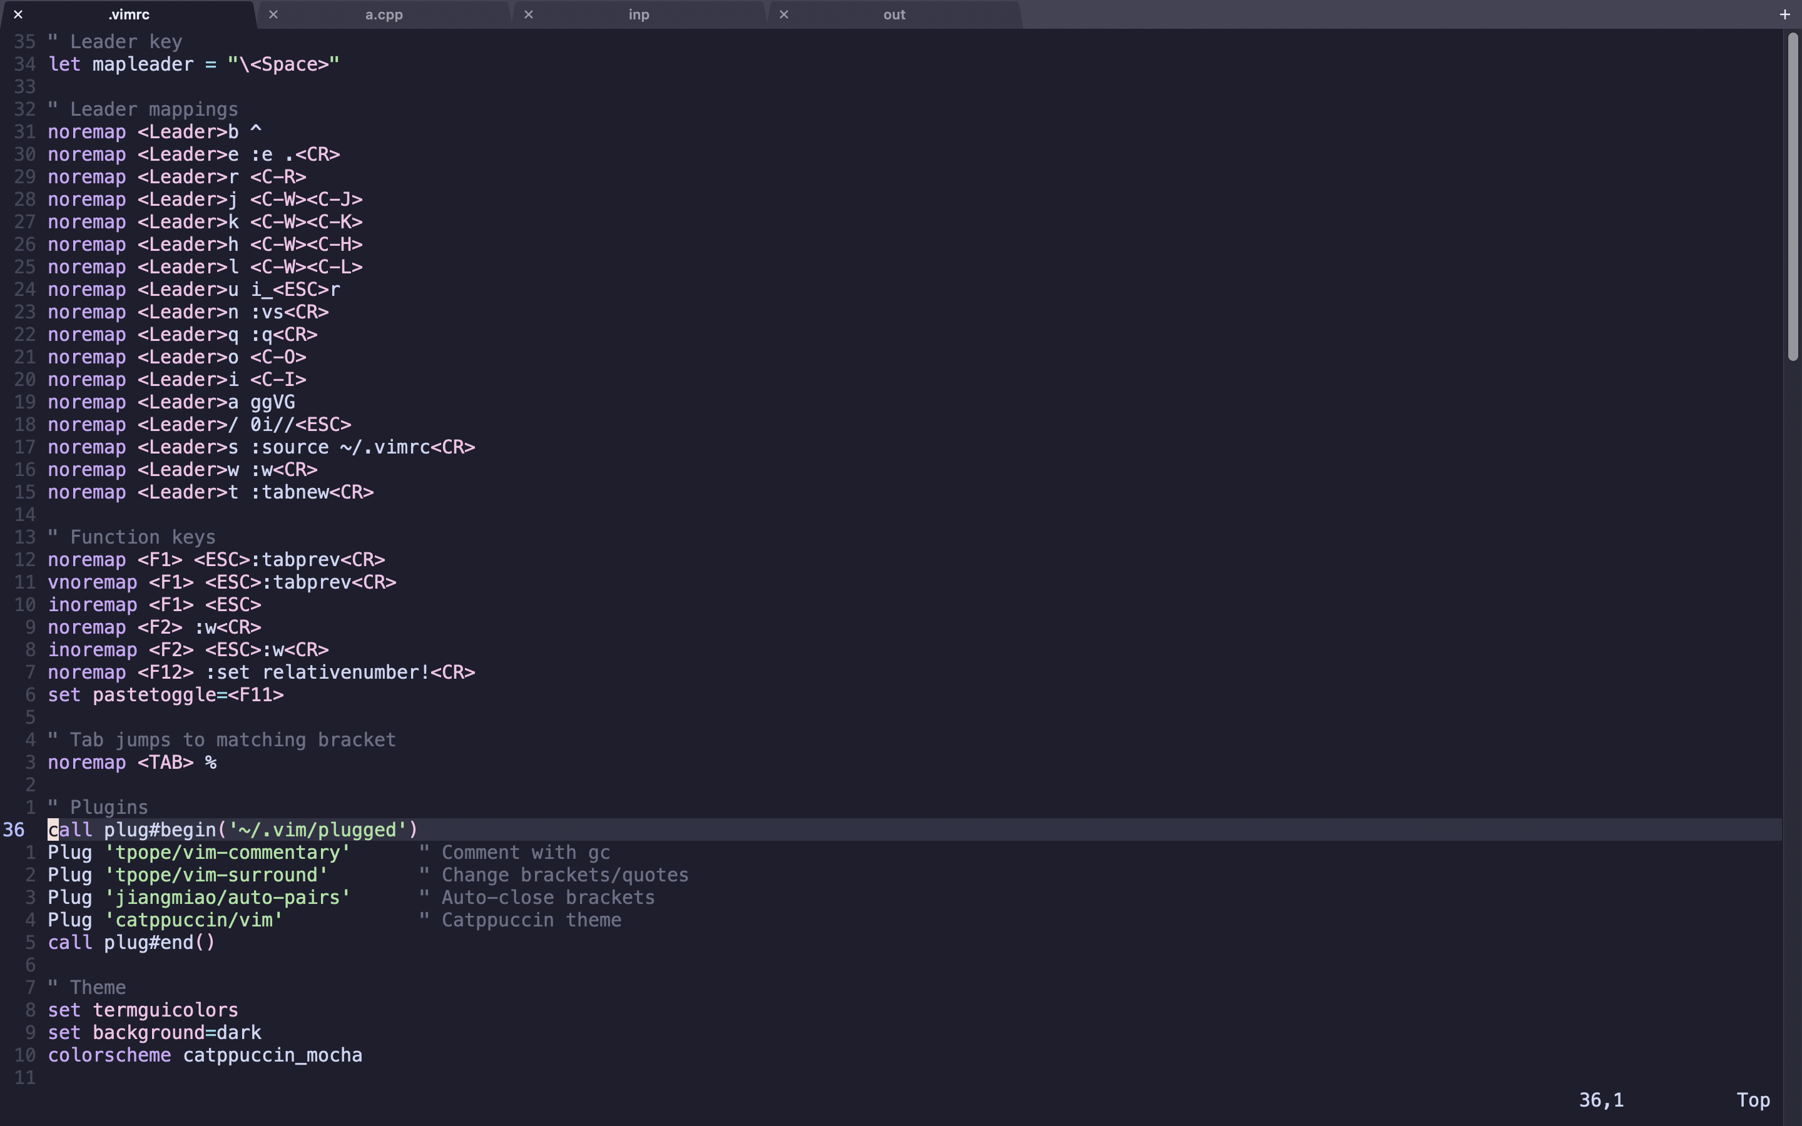The image size is (1802, 1126).
Task: Close the out tab
Action: (784, 14)
